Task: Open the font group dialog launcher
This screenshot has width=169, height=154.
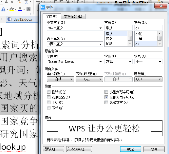Action: [30, 14]
